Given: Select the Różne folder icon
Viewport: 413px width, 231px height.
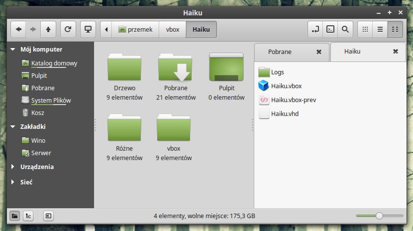Looking at the screenshot, I should click(x=124, y=127).
